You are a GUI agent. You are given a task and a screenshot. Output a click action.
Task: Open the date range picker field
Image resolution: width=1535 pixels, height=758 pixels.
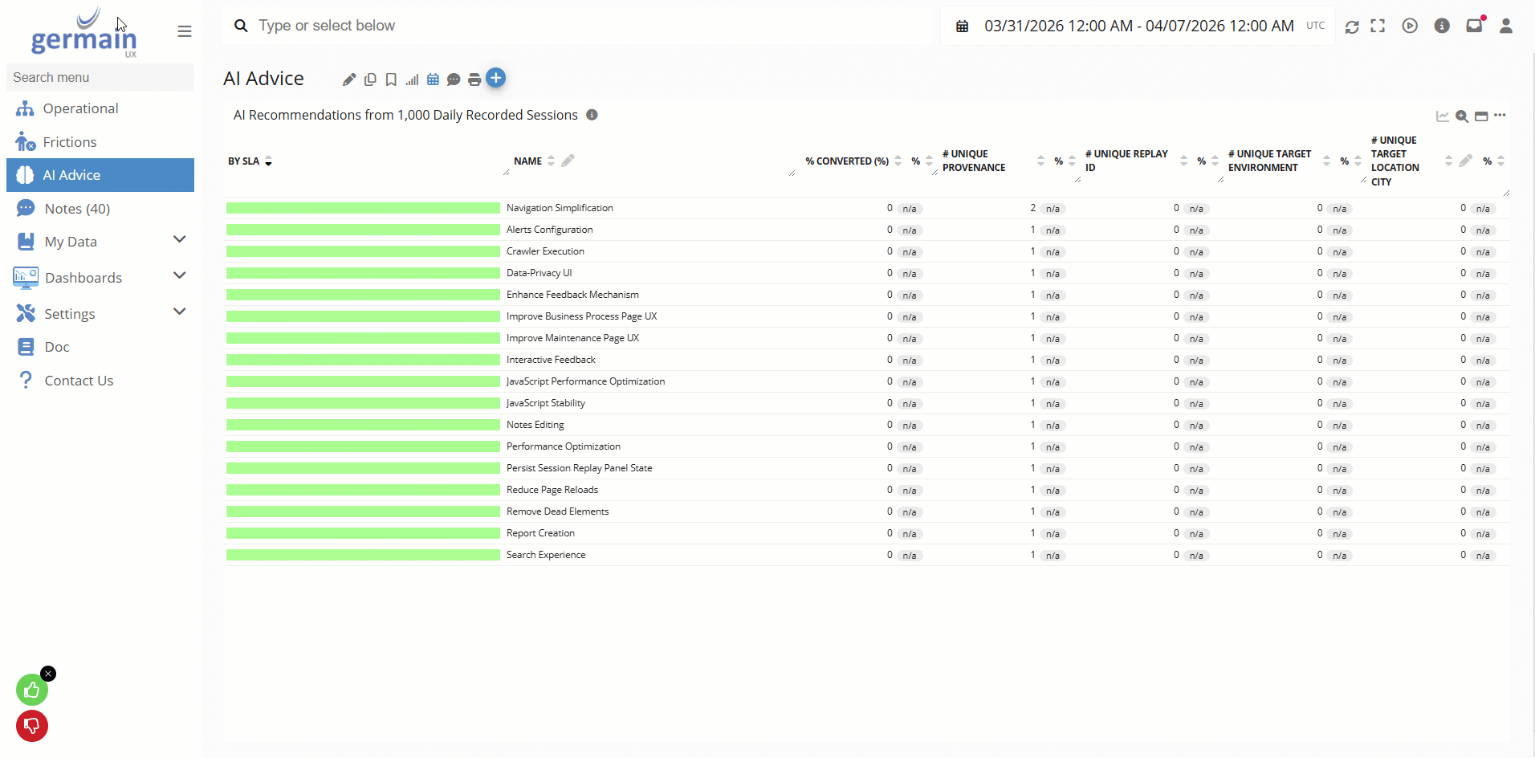point(1138,26)
